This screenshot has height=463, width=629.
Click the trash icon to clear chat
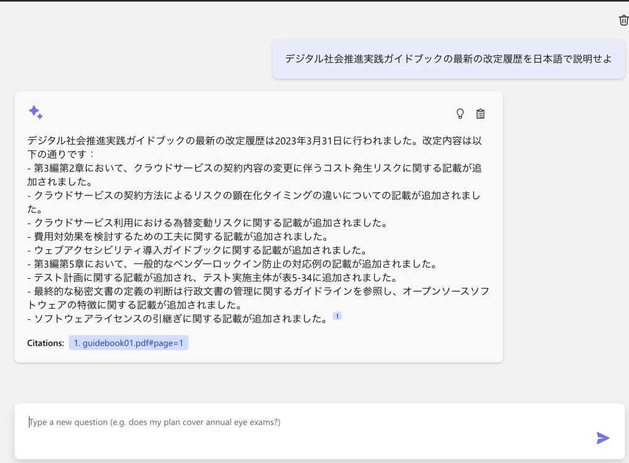click(x=623, y=20)
